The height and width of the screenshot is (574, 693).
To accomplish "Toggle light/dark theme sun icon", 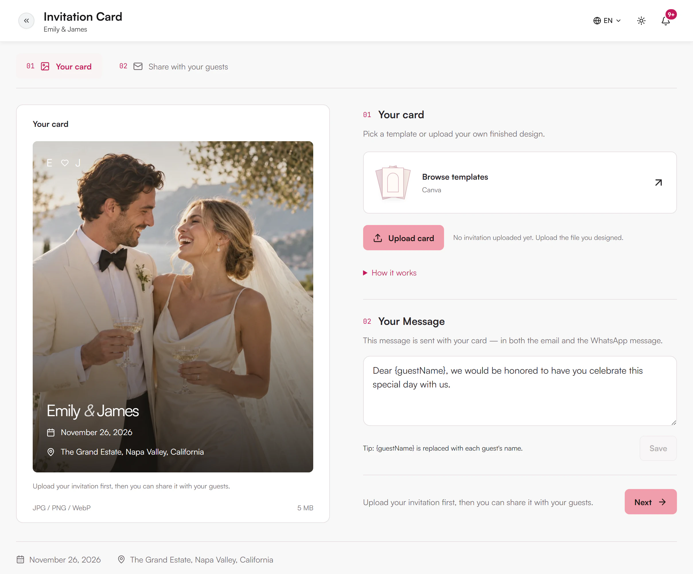I will [641, 21].
